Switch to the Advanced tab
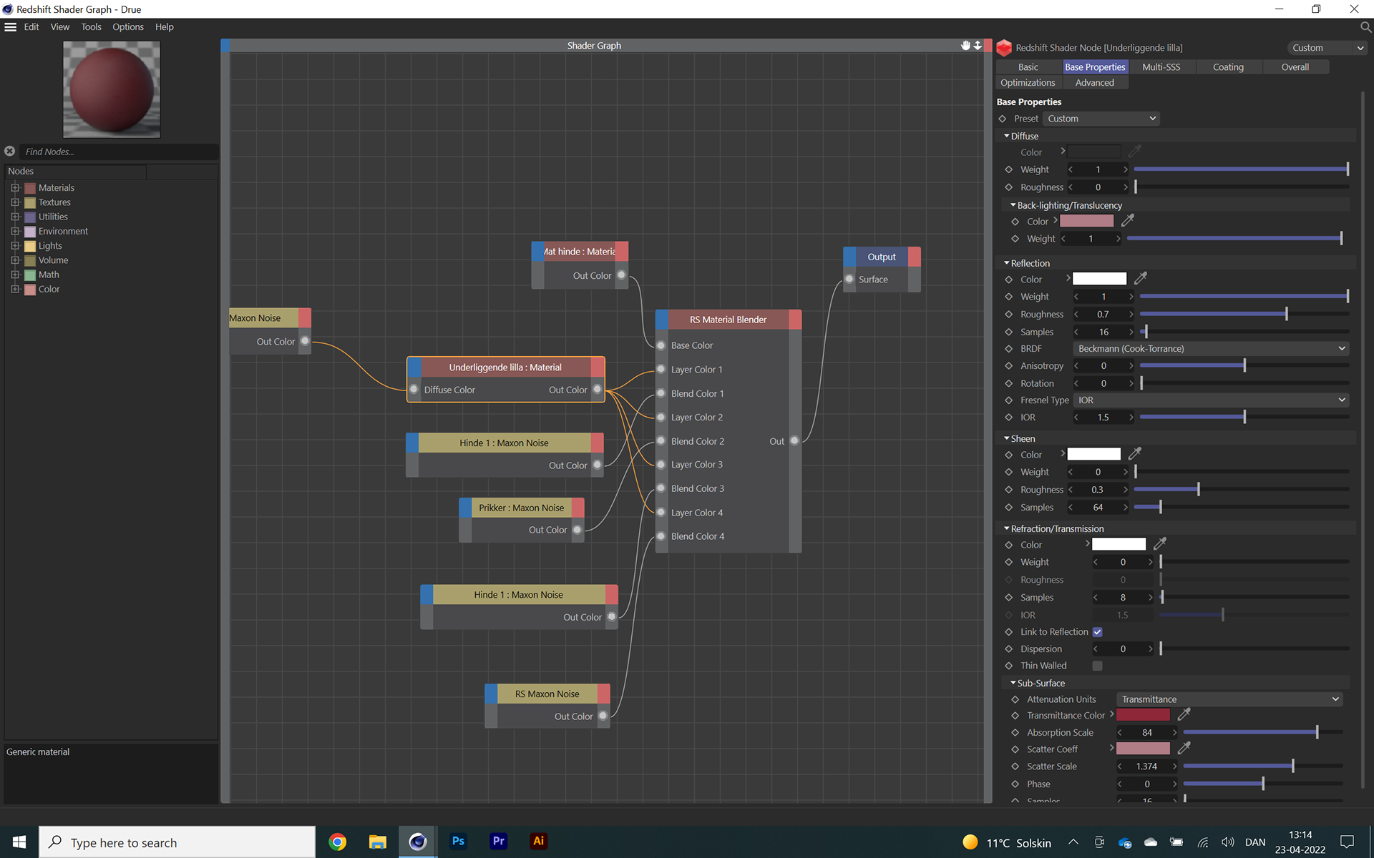The image size is (1374, 858). (x=1094, y=82)
